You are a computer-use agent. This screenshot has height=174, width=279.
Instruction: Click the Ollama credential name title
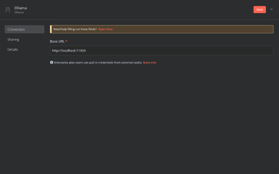tap(21, 8)
